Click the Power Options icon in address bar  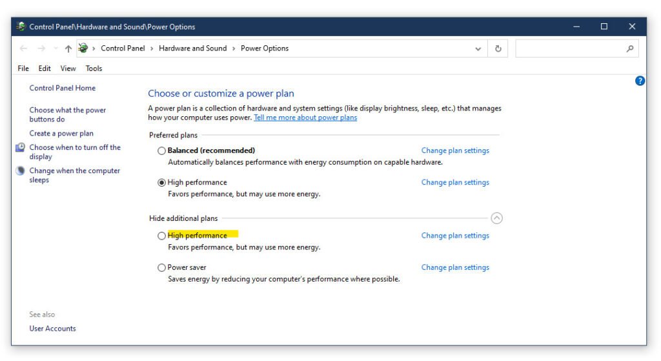(83, 48)
